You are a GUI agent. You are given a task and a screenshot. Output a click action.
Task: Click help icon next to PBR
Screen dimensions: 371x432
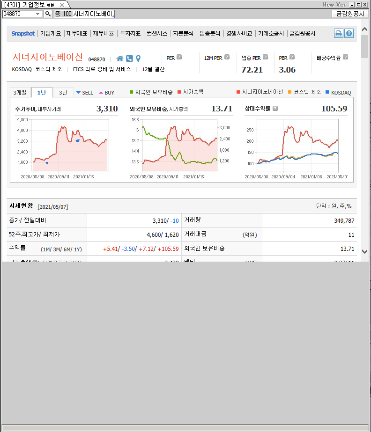tap(292, 58)
